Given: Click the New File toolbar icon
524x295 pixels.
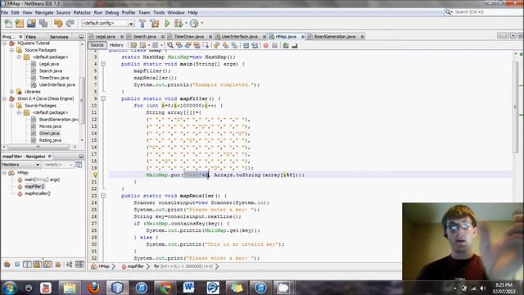Looking at the screenshot, I should click(8, 24).
